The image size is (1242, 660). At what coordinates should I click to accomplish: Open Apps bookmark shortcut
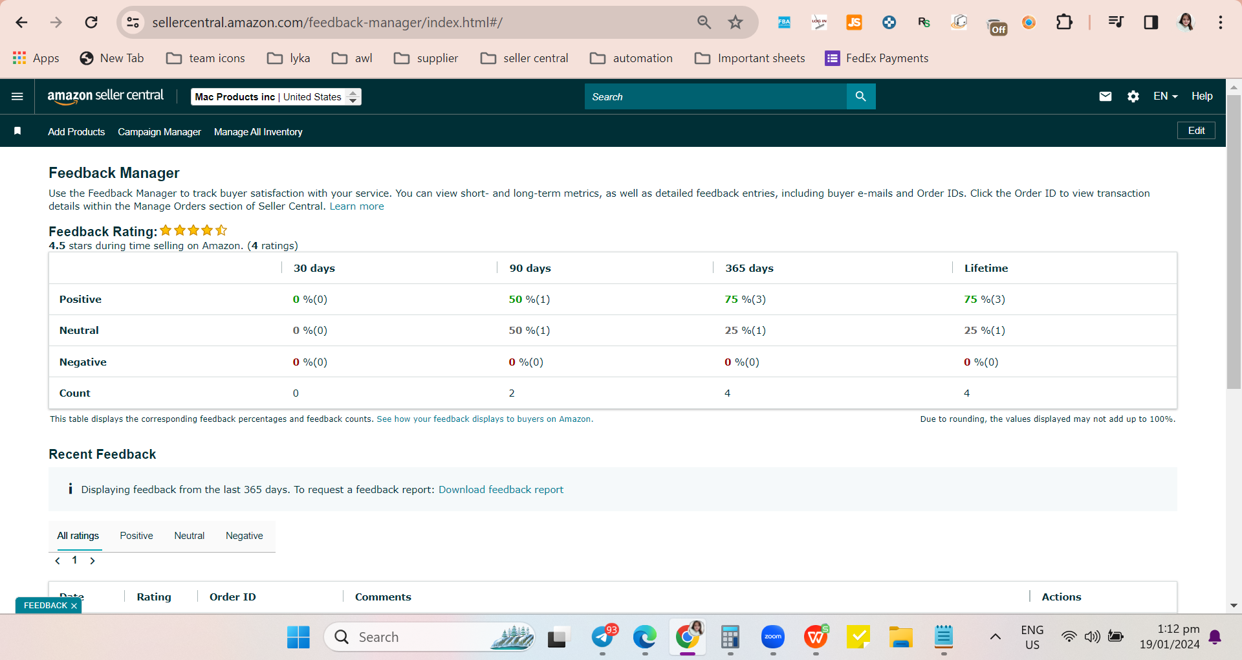click(36, 58)
